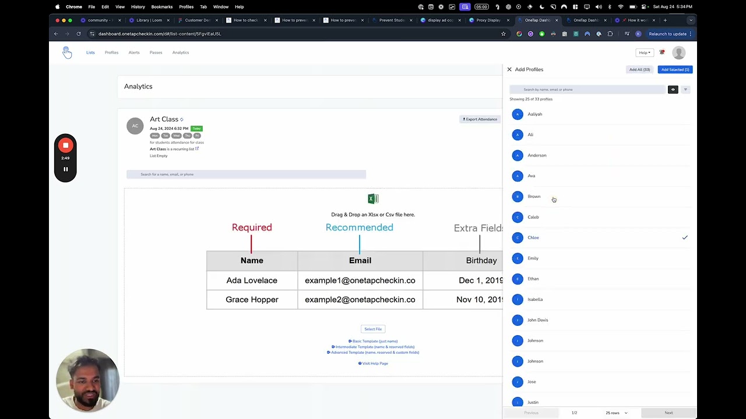Image resolution: width=746 pixels, height=419 pixels.
Task: Click the AC list avatar
Action: (135, 126)
